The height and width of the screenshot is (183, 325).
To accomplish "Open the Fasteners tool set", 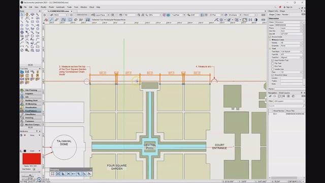I will (31, 121).
